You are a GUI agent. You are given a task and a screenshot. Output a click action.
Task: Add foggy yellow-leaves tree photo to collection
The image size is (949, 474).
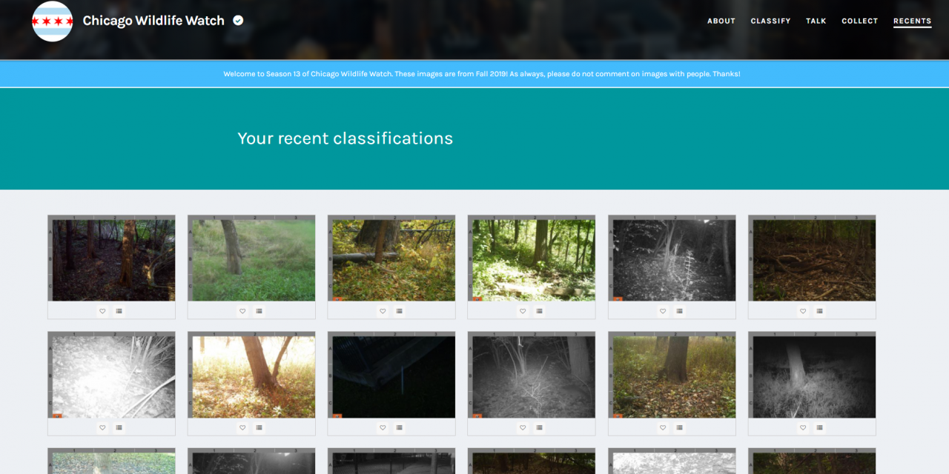pos(679,427)
